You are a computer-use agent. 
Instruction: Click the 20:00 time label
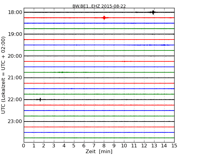(x=15, y=56)
